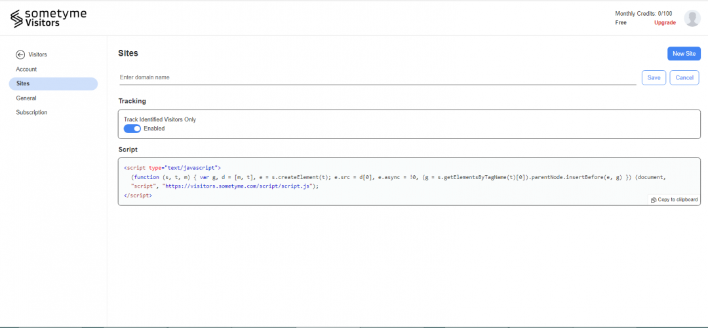This screenshot has width=708, height=328.
Task: Click the copy to clipboard icon
Action: click(654, 200)
